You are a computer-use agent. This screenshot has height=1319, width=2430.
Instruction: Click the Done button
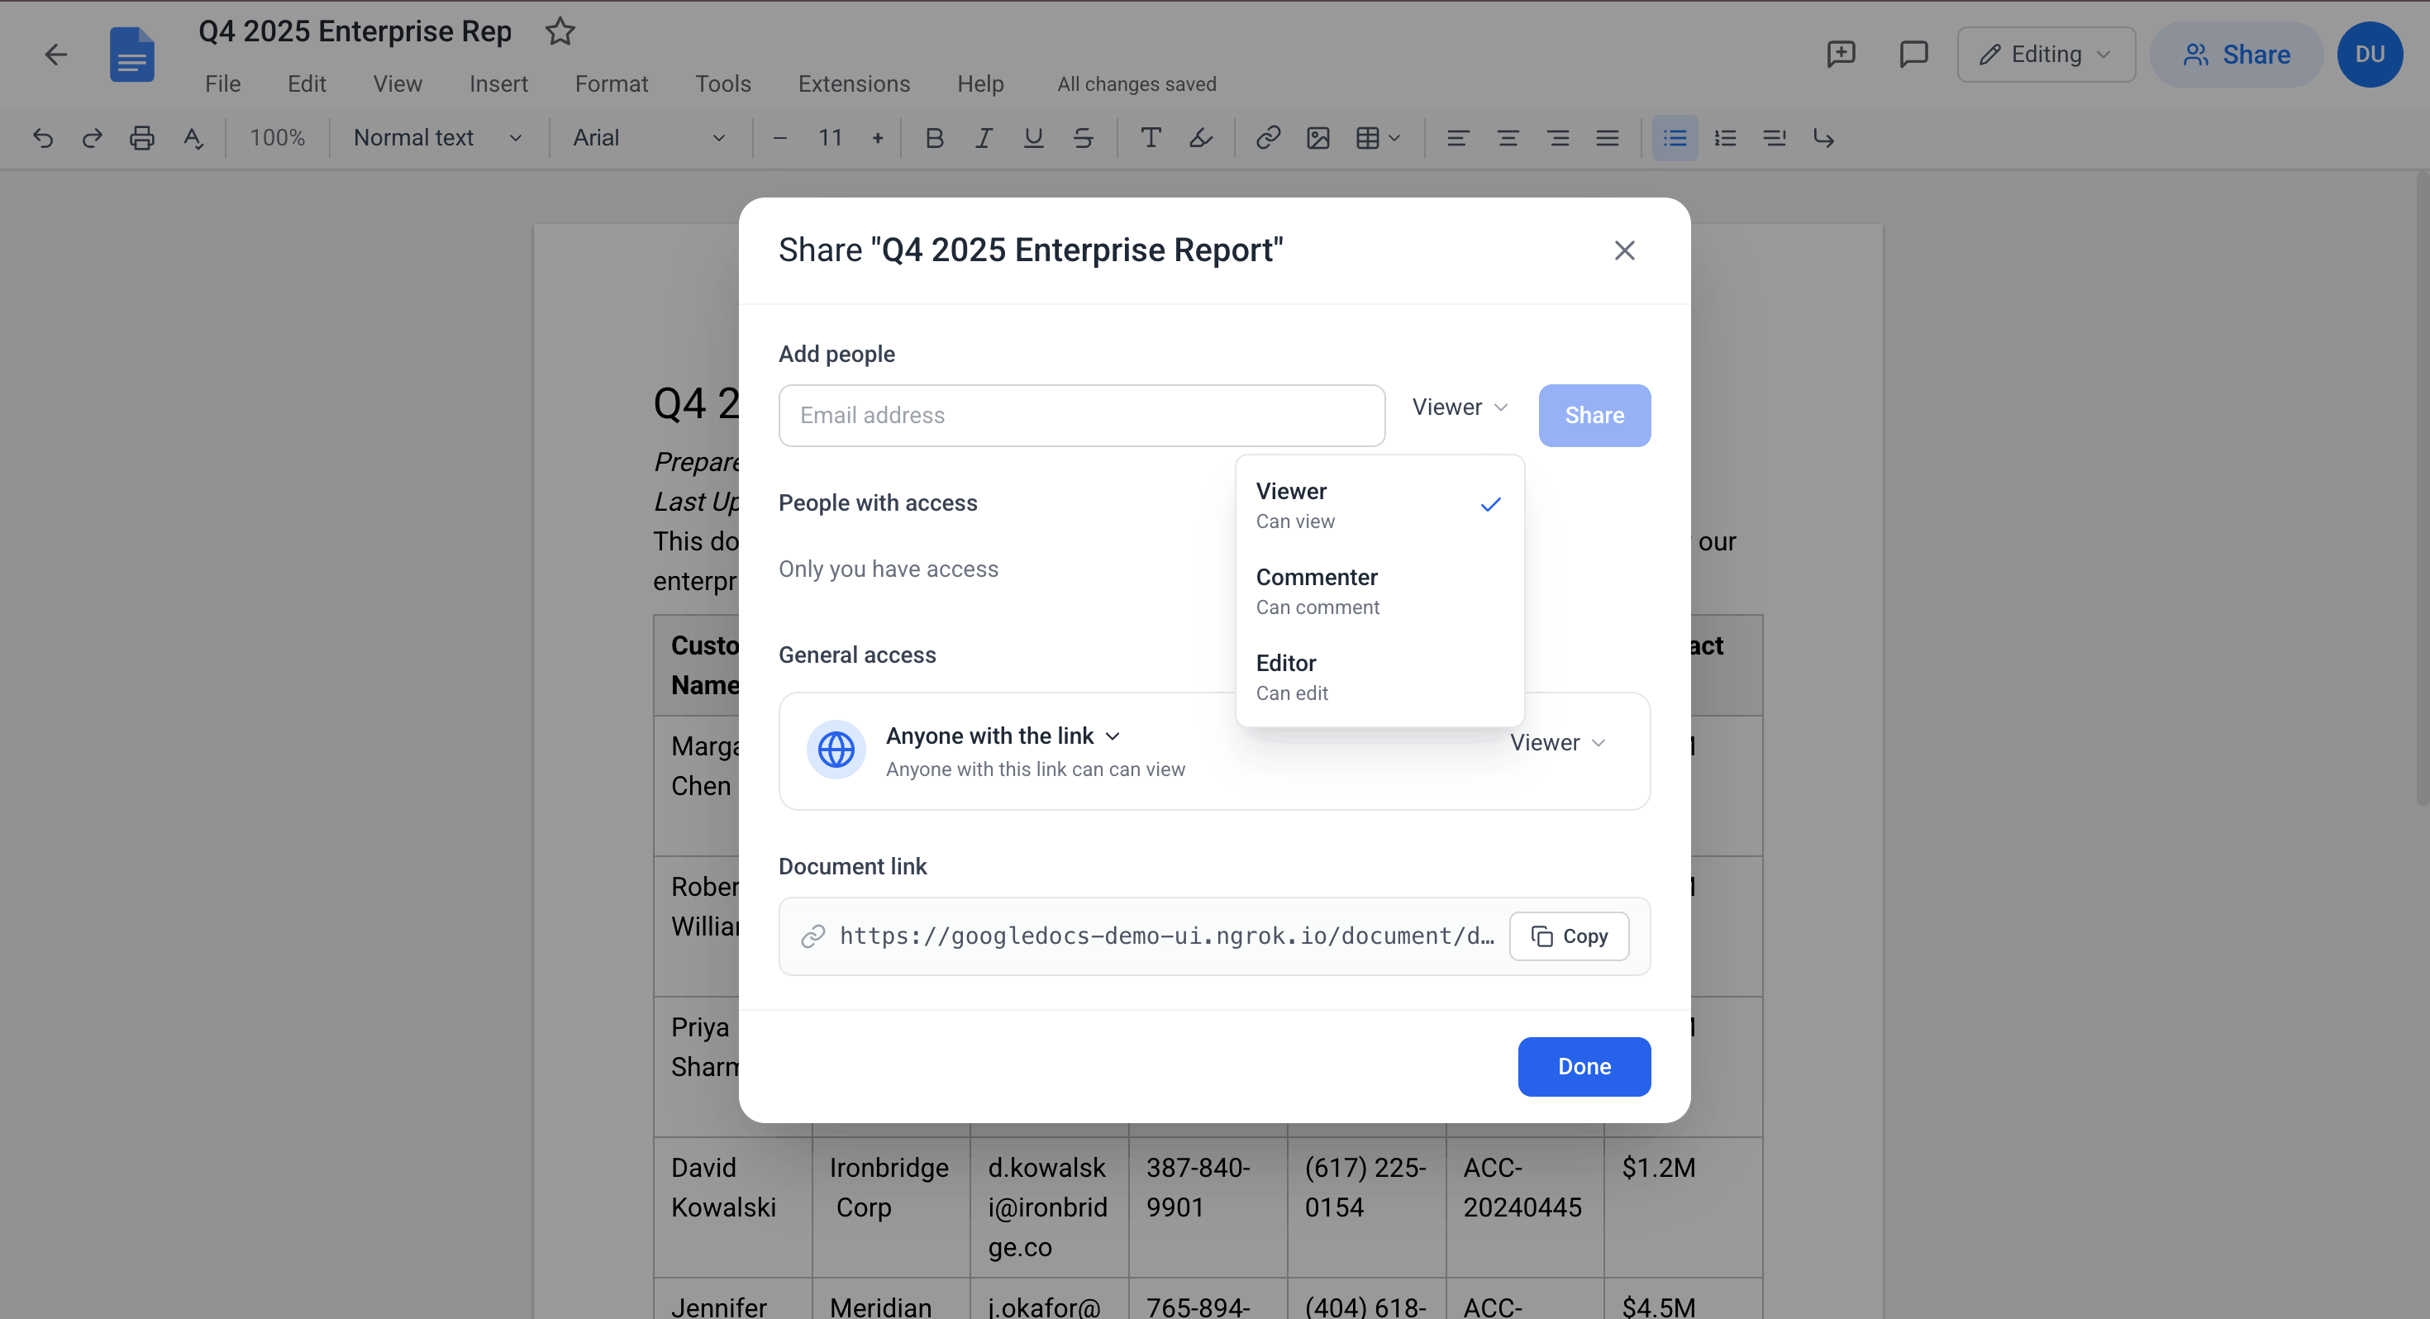[x=1584, y=1066]
